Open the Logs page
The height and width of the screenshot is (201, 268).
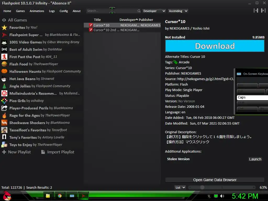pos(52,11)
